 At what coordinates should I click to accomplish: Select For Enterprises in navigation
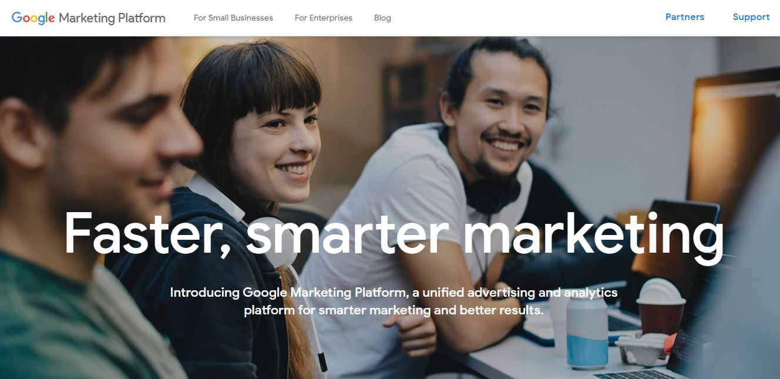(x=324, y=18)
